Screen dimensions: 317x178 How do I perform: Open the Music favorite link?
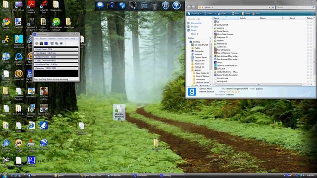point(194,30)
